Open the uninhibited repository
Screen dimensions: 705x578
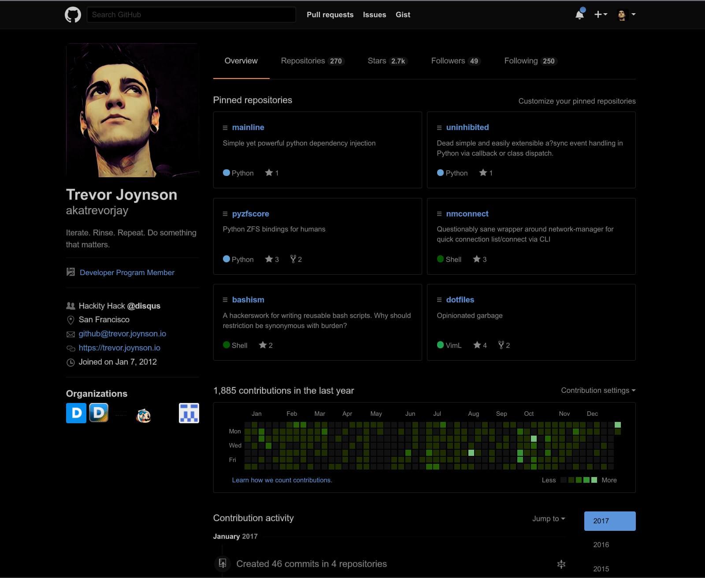[x=468, y=127]
